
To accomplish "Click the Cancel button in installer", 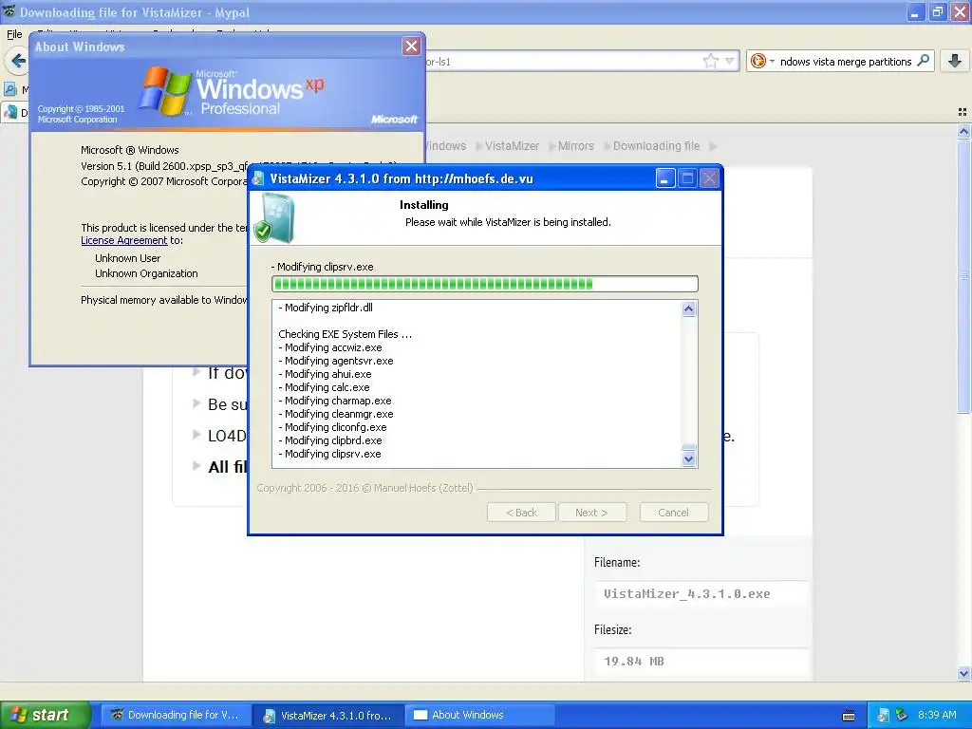I will [673, 513].
